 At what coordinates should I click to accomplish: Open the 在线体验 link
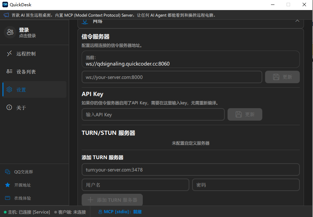(23, 198)
